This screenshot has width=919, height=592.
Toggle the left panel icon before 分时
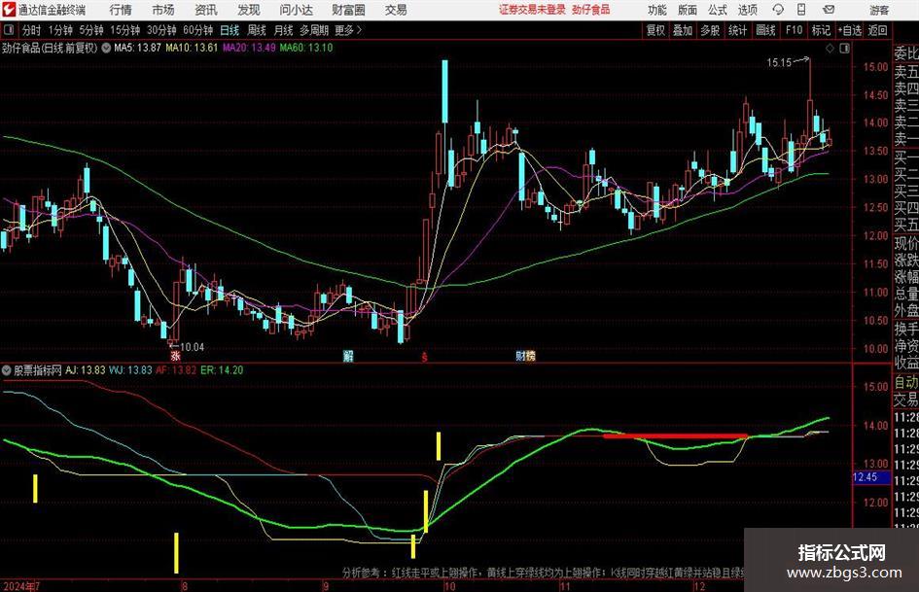tap(9, 30)
